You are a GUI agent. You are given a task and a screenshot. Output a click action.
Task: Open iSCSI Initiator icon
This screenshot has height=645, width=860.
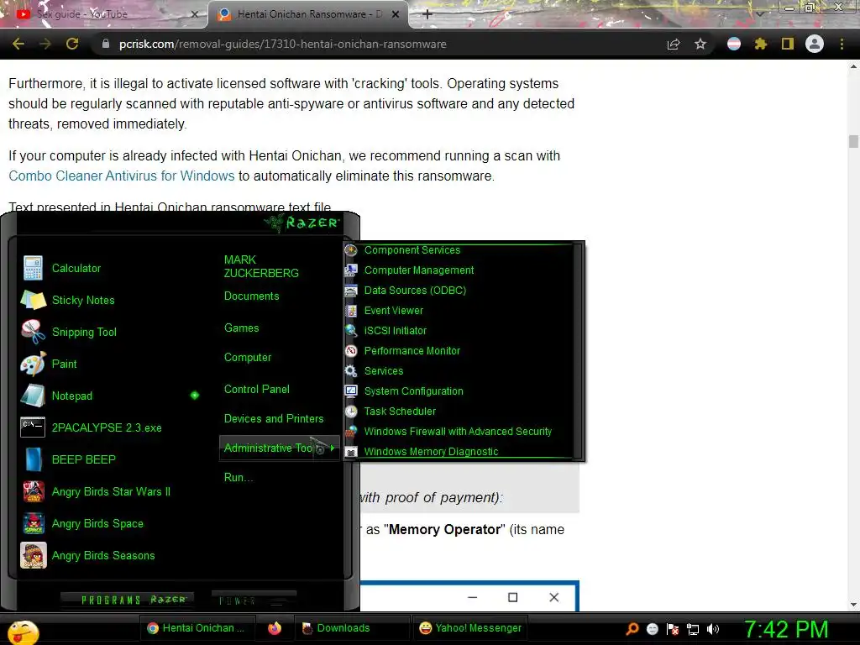[351, 331]
